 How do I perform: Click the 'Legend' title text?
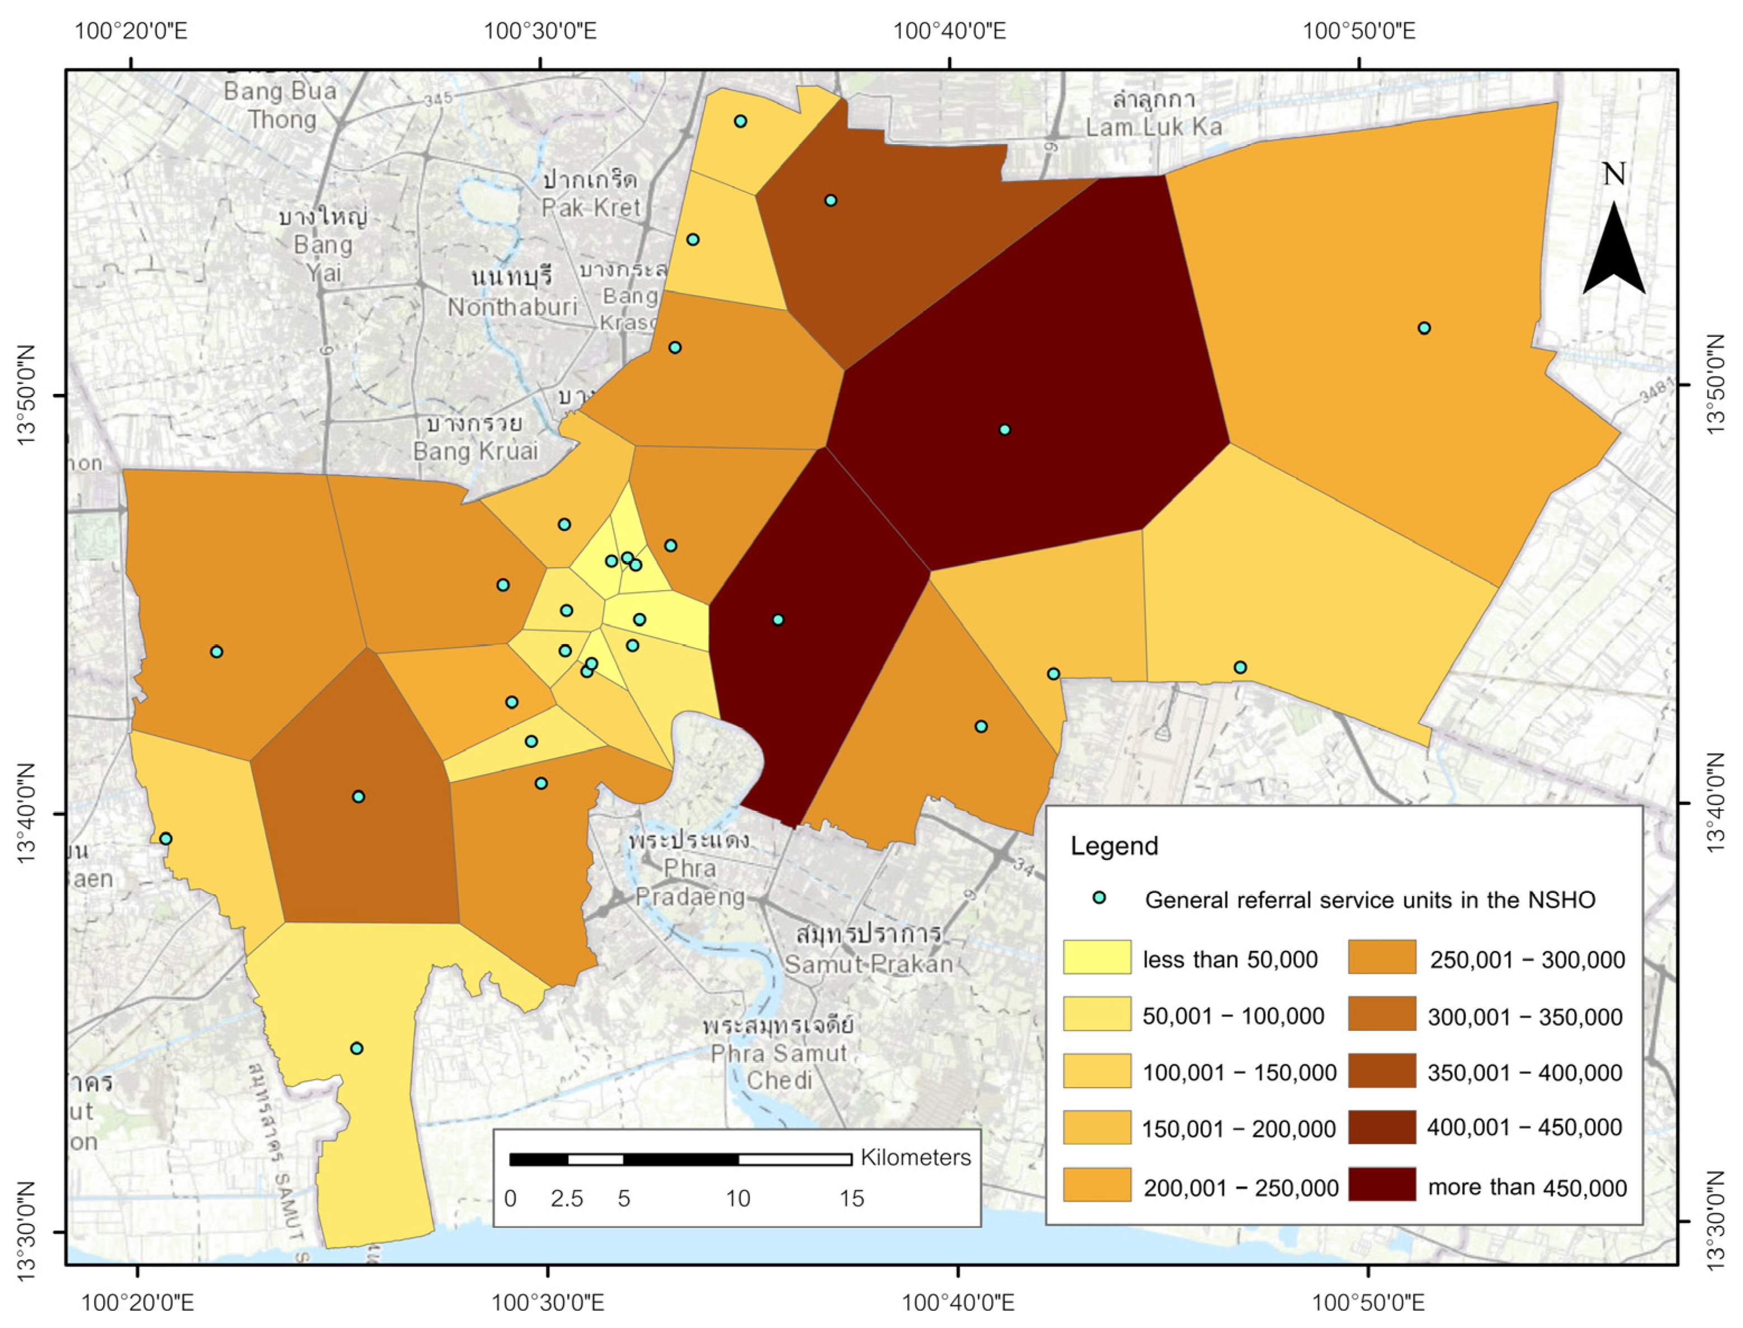(x=1114, y=846)
